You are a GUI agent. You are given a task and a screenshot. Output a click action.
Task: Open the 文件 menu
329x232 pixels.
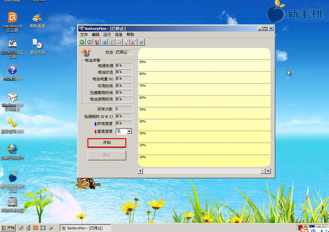click(84, 35)
